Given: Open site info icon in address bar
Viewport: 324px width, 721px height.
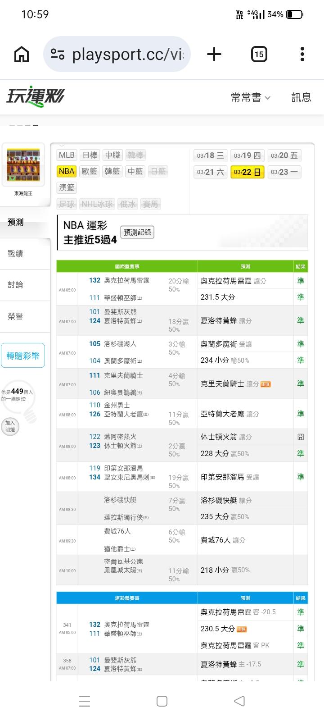Looking at the screenshot, I should pyautogui.click(x=58, y=55).
